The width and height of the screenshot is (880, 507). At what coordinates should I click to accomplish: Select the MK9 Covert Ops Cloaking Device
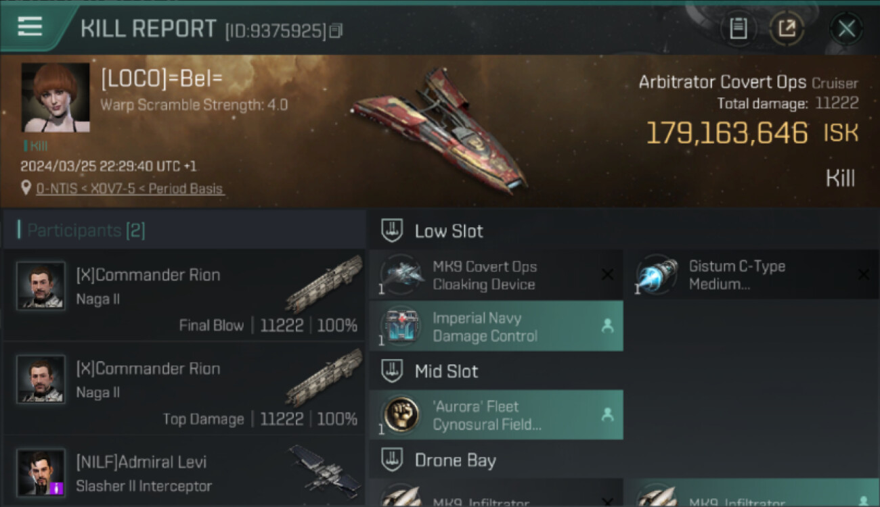click(496, 275)
